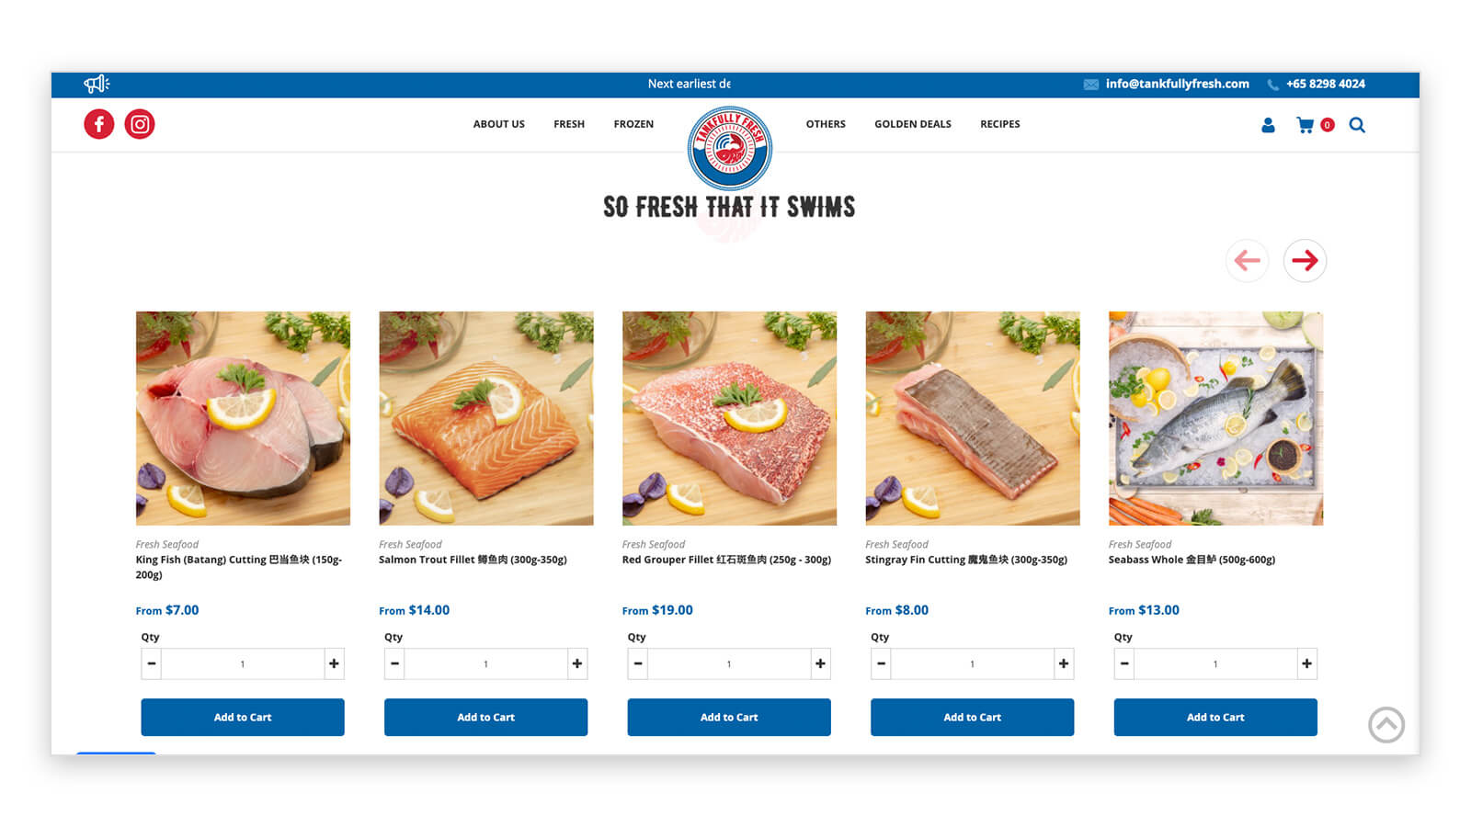This screenshot has height=827, width=1471.
Task: Click the Tankfully Fresh logo
Action: pos(730,149)
